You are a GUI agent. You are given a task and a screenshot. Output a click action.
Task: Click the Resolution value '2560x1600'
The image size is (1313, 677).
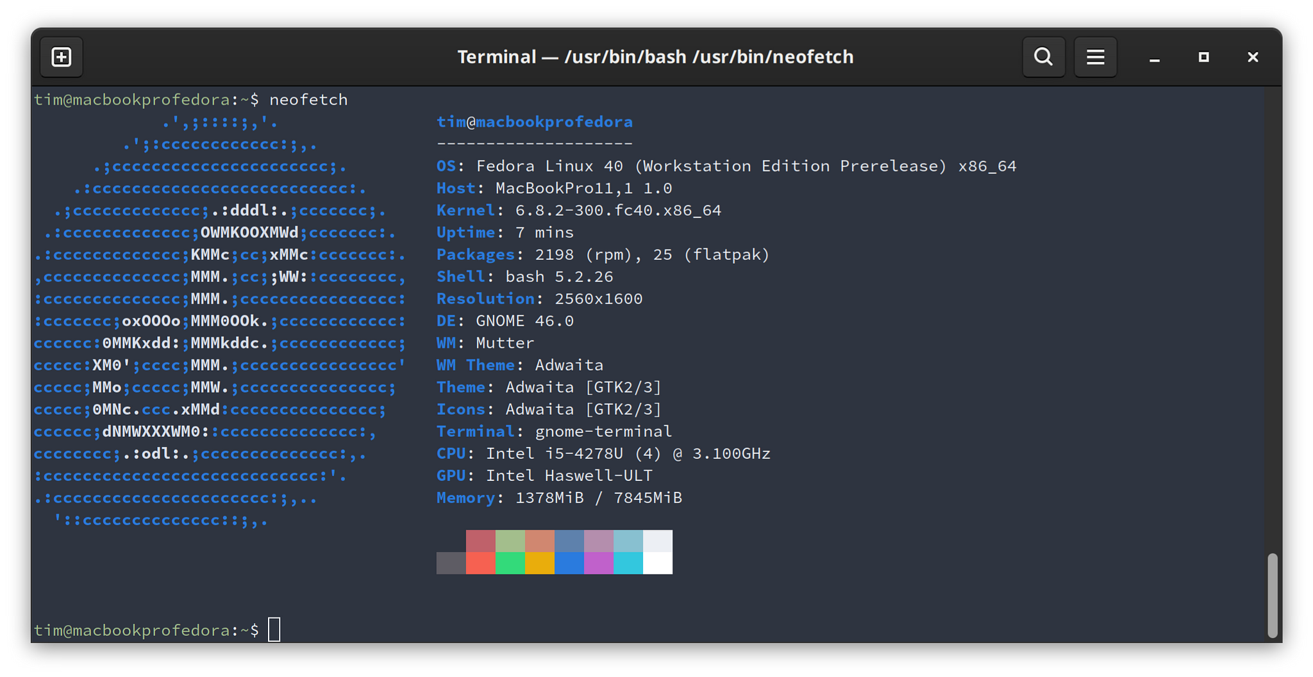coord(598,299)
